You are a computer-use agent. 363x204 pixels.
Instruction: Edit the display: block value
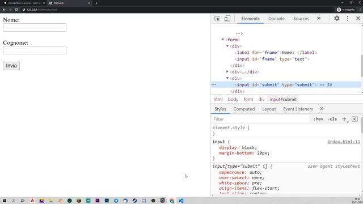click(248, 147)
